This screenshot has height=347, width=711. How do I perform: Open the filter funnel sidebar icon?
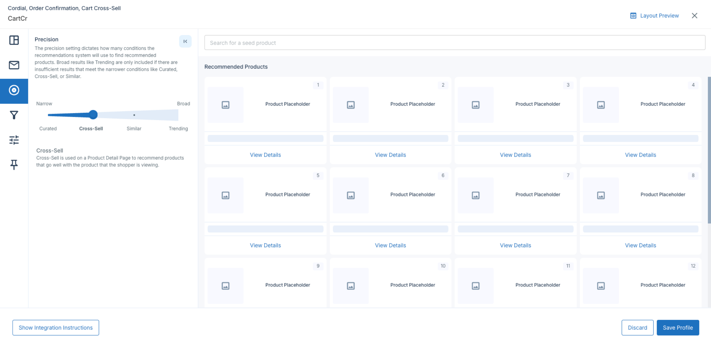point(14,115)
